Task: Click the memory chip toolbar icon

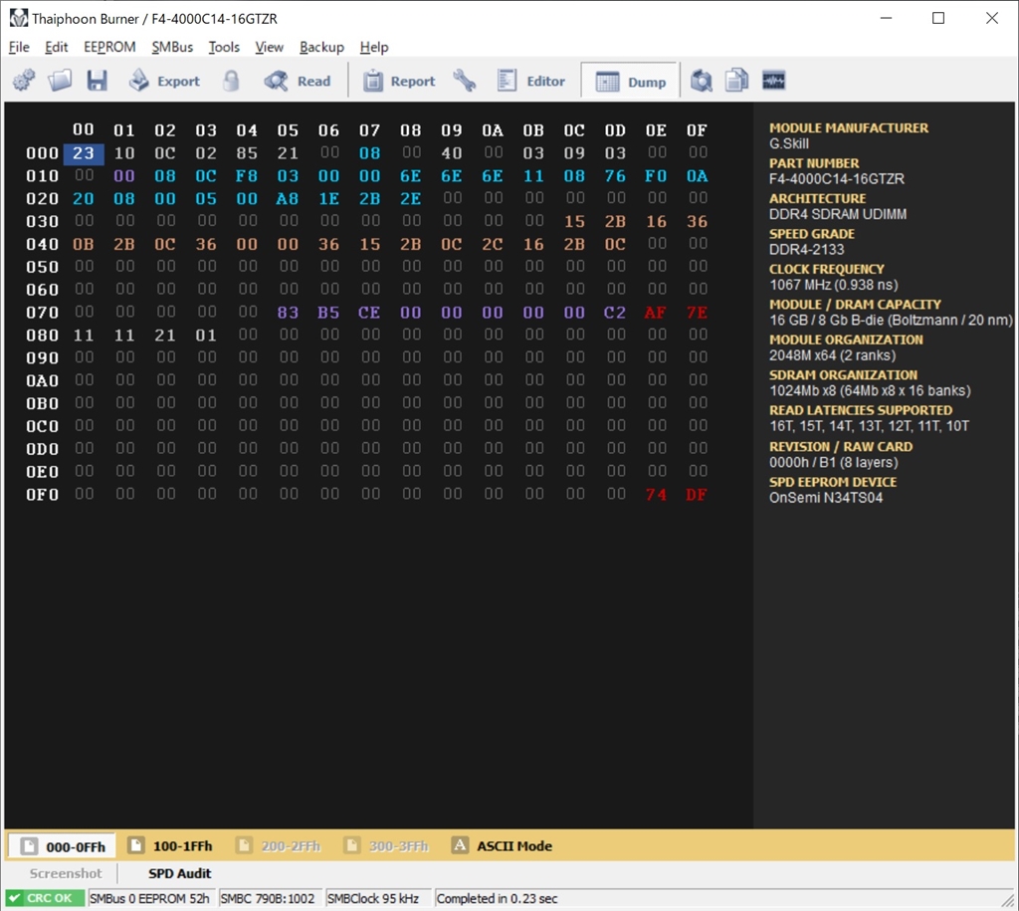Action: (773, 81)
